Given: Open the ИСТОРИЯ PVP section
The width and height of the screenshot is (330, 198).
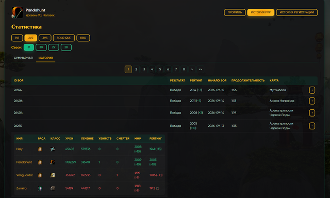Looking at the screenshot, I should click(x=261, y=12).
